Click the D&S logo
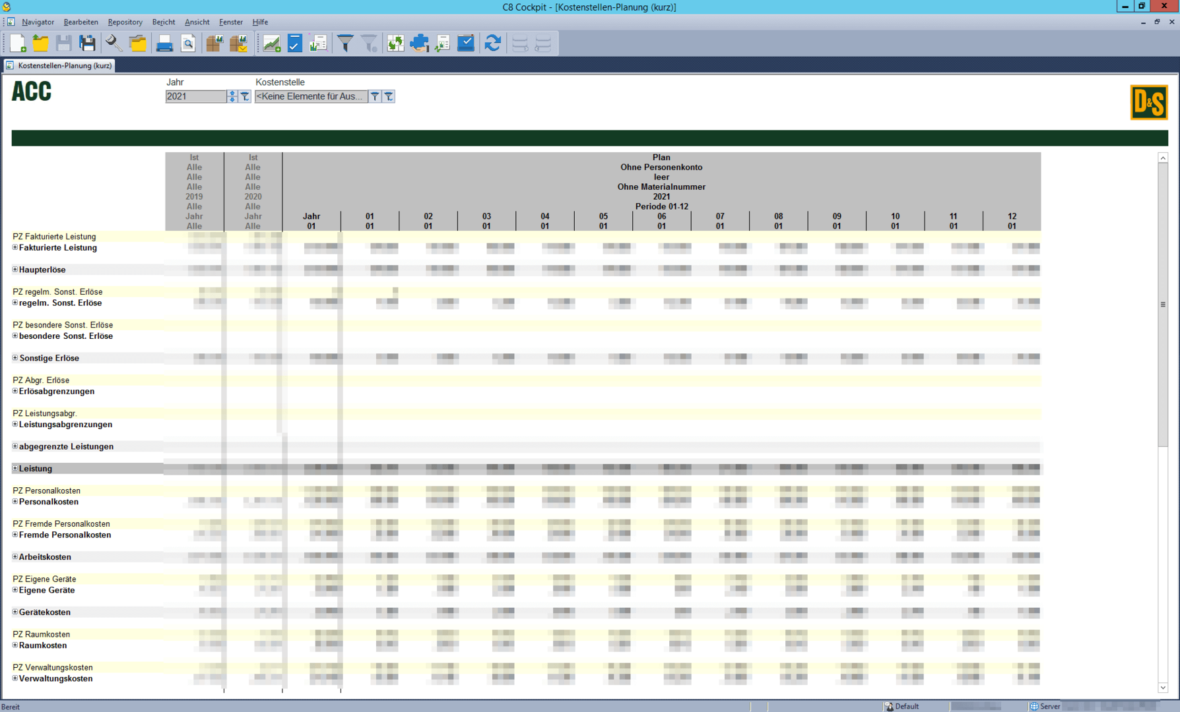 (x=1148, y=102)
